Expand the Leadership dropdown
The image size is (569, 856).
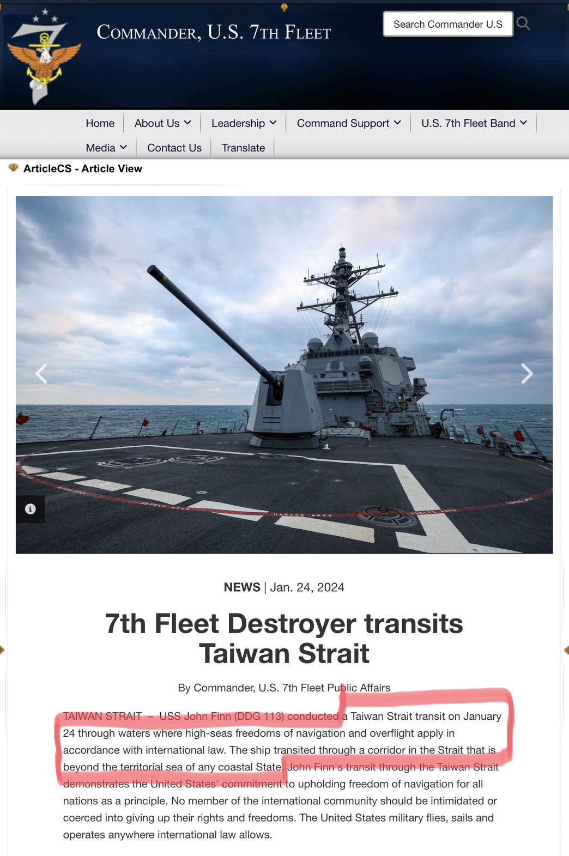(244, 123)
